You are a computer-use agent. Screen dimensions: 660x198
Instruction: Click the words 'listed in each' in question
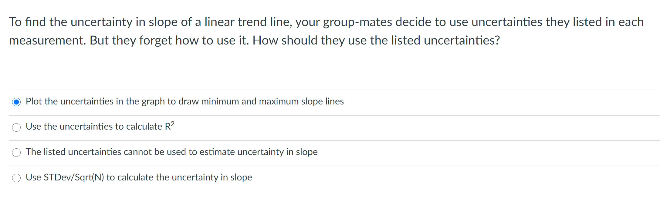tap(608, 22)
